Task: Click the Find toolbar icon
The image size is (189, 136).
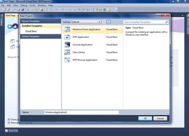Action: click(x=42, y=10)
